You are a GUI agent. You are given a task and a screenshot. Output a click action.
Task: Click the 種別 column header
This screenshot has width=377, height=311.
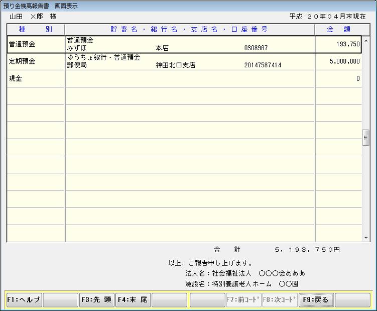point(36,29)
